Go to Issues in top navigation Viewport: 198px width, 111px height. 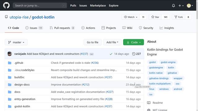tap(83, 6)
